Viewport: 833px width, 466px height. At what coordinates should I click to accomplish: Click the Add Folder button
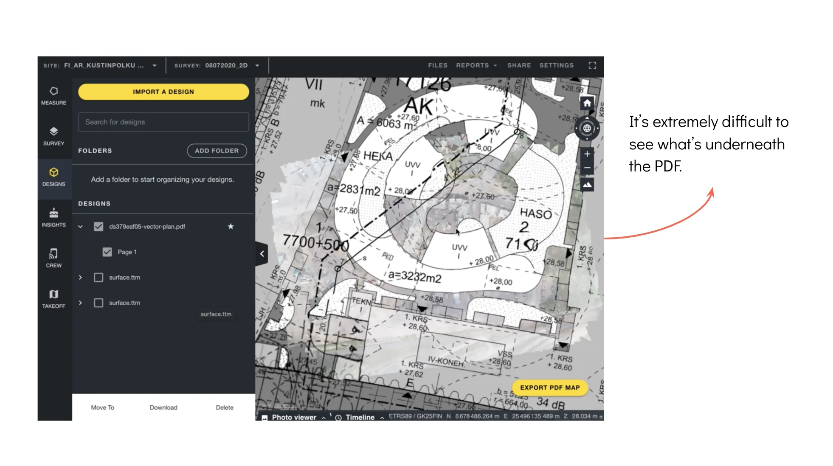(217, 151)
